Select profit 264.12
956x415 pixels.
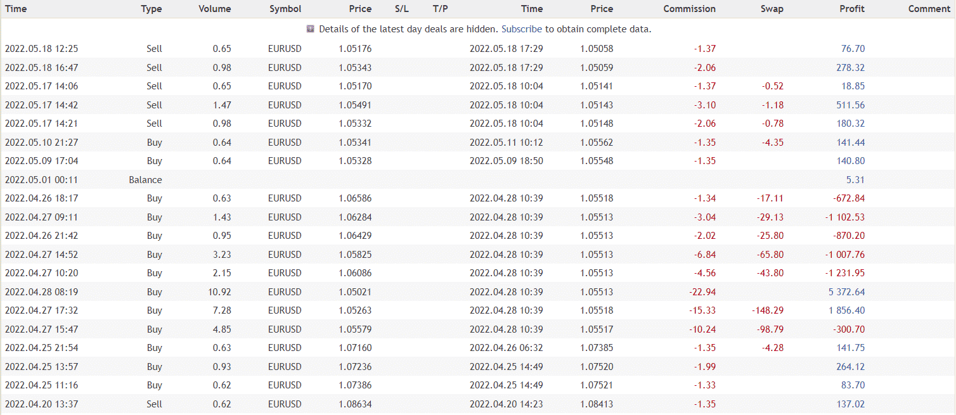851,367
